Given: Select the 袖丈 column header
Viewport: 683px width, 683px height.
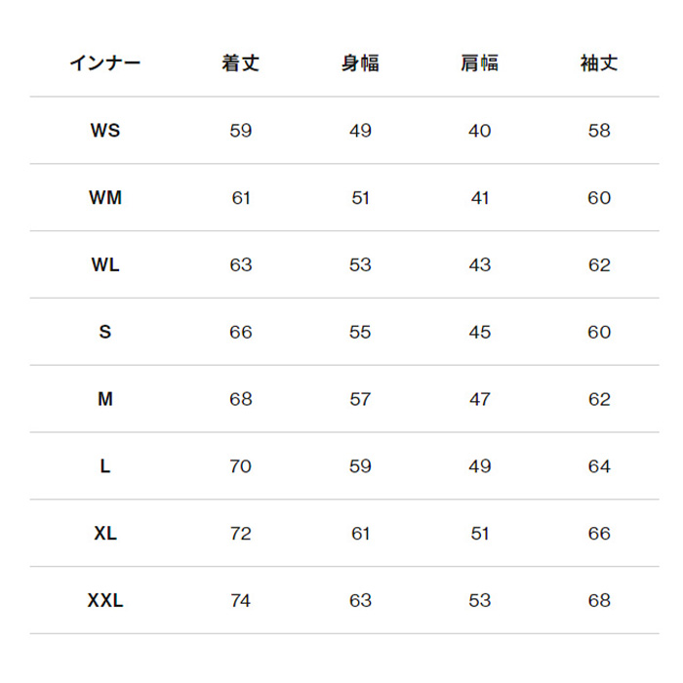Looking at the screenshot, I should 599,63.
